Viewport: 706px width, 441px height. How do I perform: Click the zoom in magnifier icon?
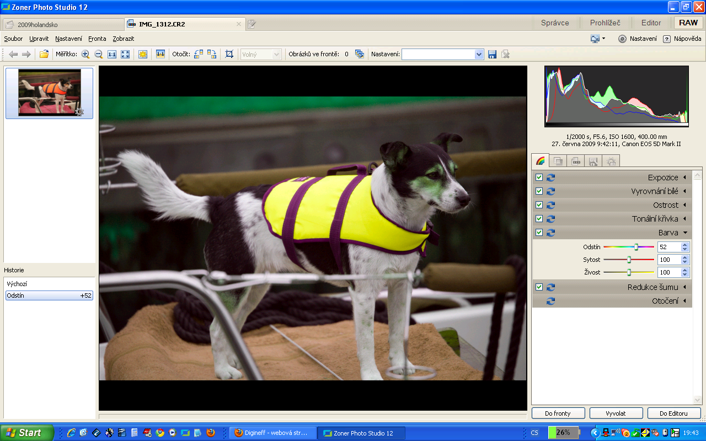[85, 54]
